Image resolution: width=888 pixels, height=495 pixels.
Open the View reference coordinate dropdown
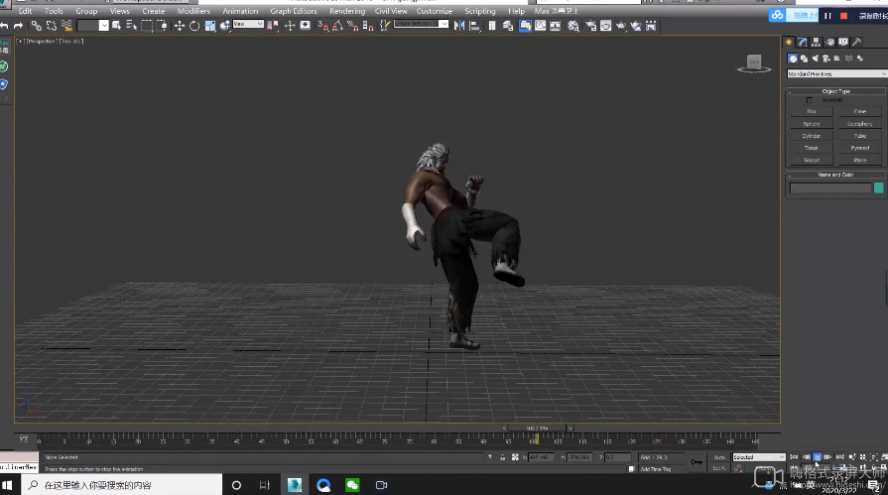click(248, 25)
